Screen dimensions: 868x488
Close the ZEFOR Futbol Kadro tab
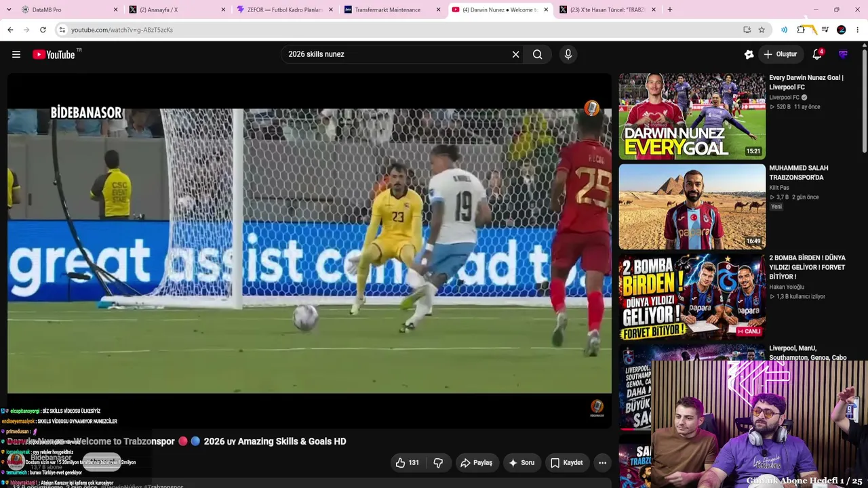[x=331, y=9]
